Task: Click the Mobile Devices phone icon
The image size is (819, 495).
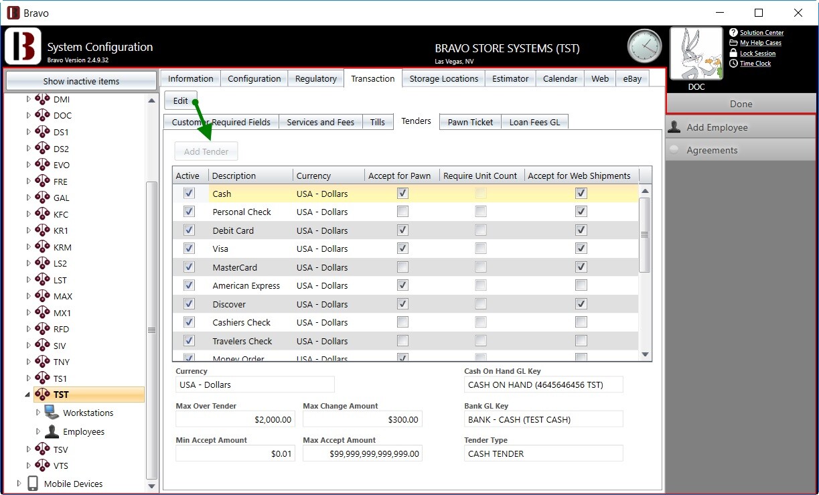Action: (33, 484)
